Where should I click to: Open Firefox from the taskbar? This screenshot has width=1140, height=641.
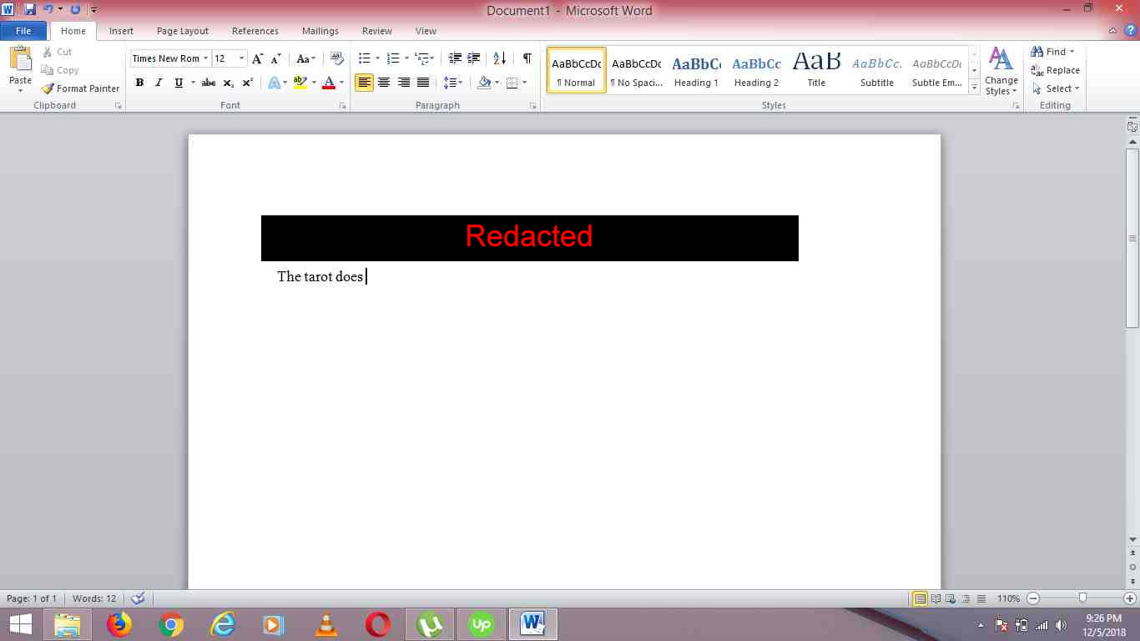(119, 624)
